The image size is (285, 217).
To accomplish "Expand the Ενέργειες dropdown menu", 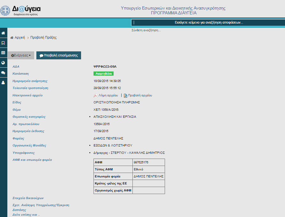I will coord(21,55).
